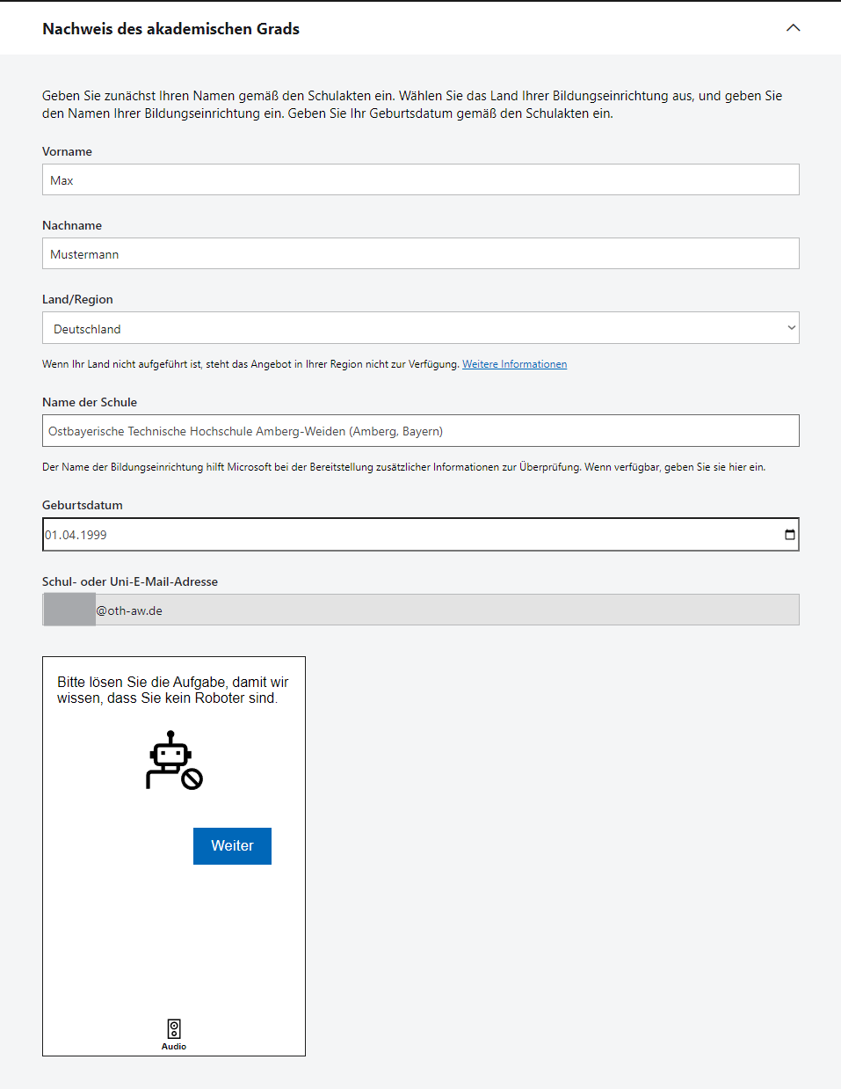The image size is (841, 1089).
Task: Focus the Nachname field containing Mustermann
Action: pos(421,253)
